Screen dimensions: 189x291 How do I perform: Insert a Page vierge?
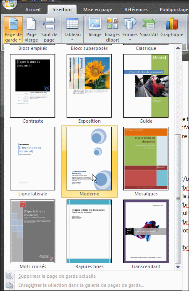click(x=31, y=30)
